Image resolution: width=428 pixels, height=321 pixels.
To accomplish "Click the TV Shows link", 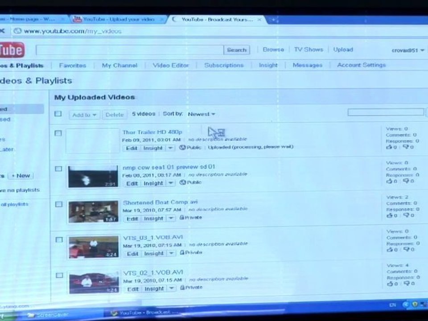I will pos(309,49).
